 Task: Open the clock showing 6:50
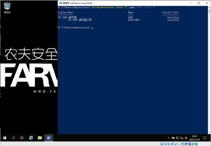(x=194, y=138)
